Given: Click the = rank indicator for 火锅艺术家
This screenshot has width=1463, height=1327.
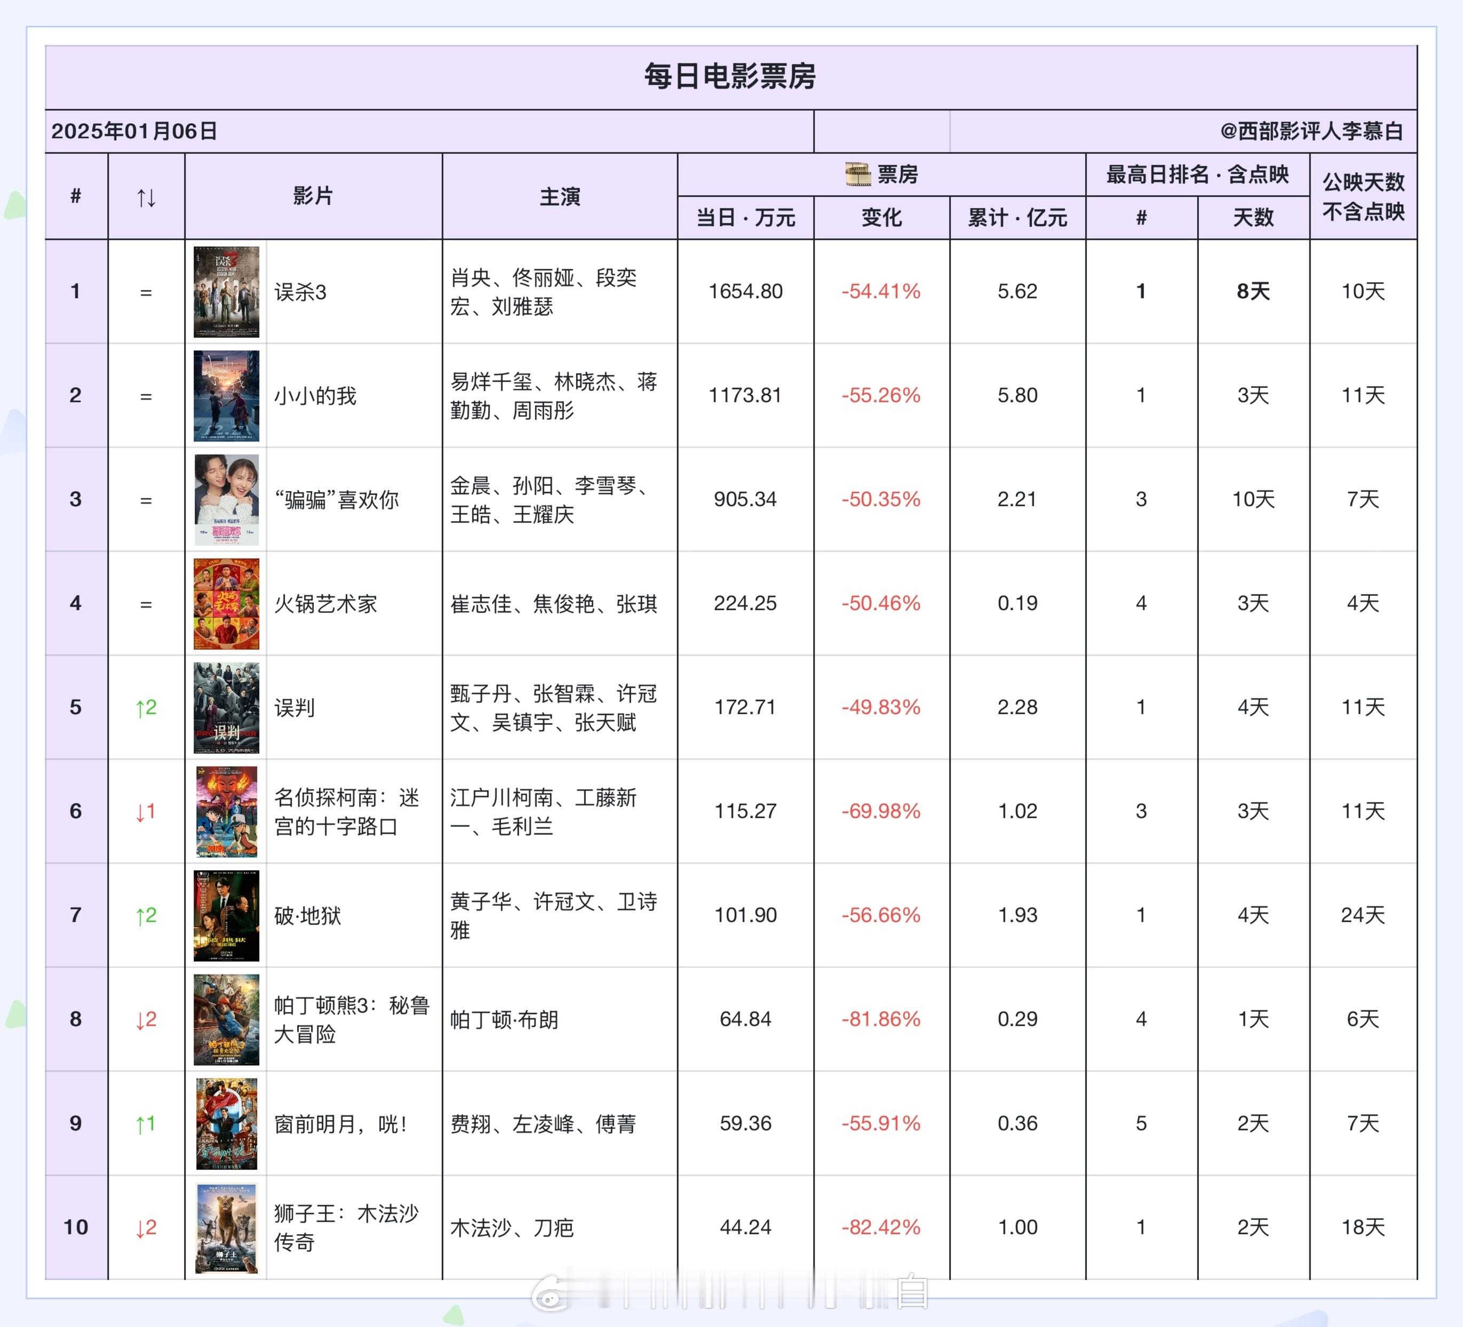Looking at the screenshot, I should pyautogui.click(x=146, y=604).
